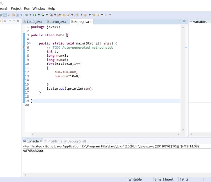Click the Search flashlight toolbar icon
Viewport: 211px width, 182px height.
pyautogui.click(x=68, y=15)
